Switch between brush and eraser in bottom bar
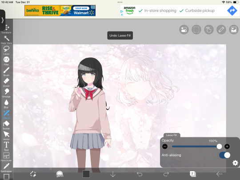This screenshot has height=180, width=240. coord(33,174)
